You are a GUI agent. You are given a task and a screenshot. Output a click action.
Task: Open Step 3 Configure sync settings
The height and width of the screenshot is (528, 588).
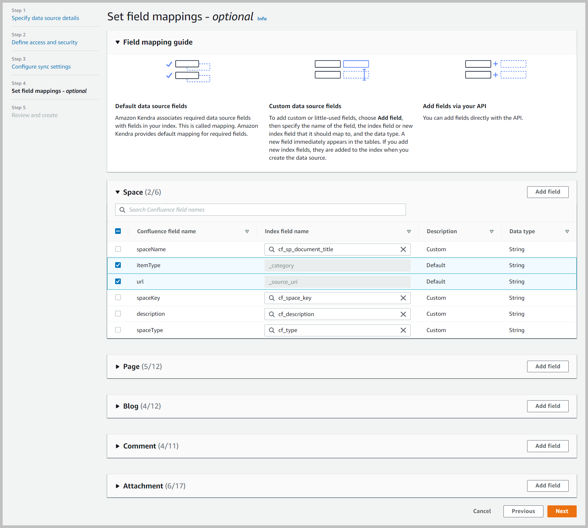pos(41,67)
